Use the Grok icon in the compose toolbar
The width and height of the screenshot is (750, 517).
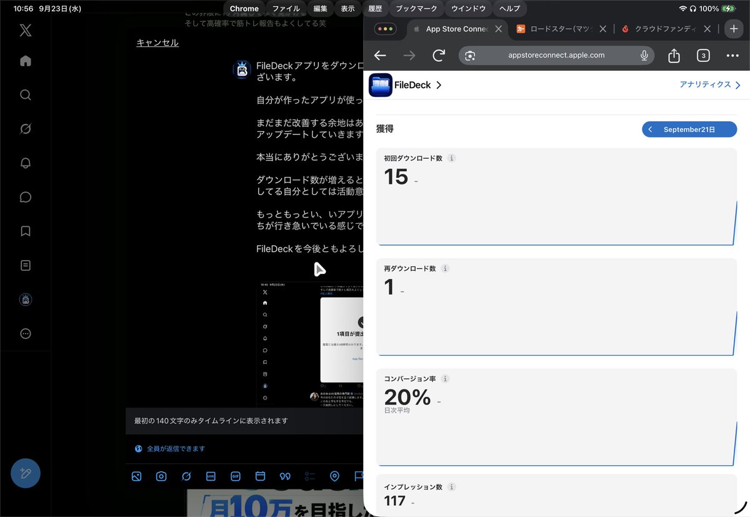pyautogui.click(x=186, y=476)
